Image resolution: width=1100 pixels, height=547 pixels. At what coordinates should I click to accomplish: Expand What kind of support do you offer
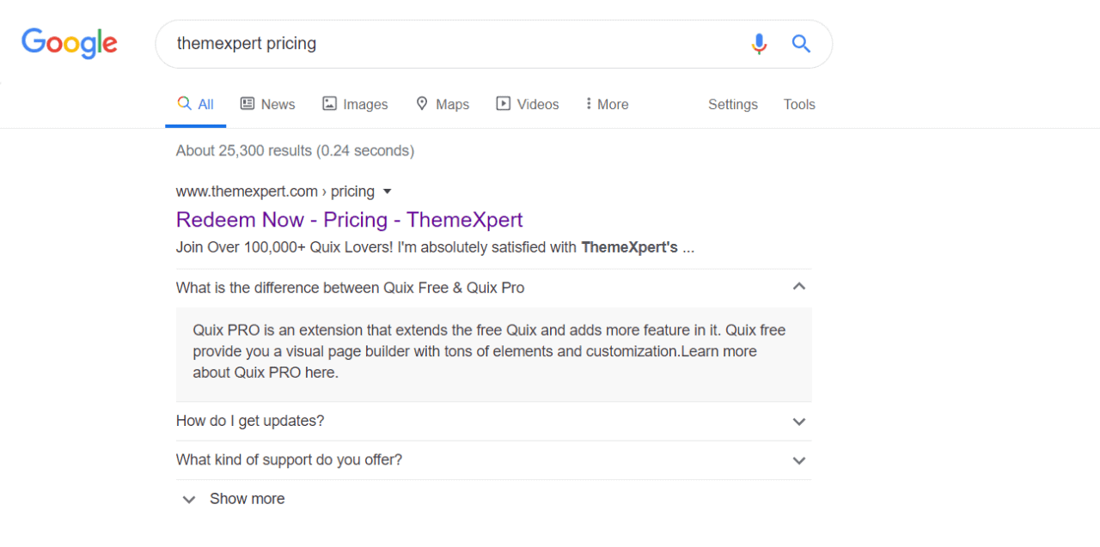click(493, 460)
